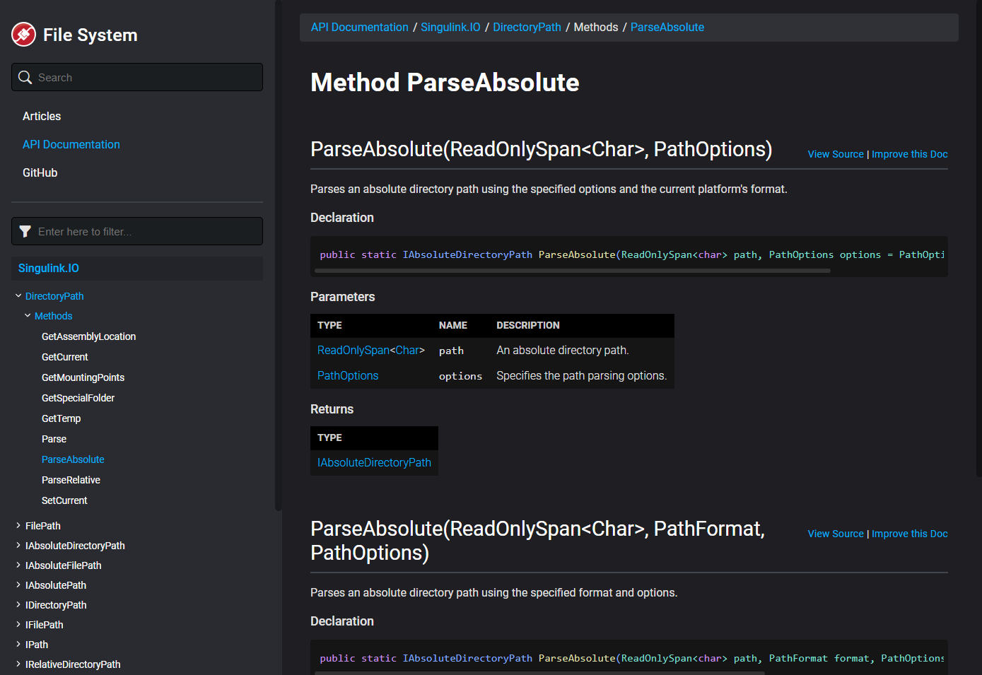Open the Articles menu item

[x=42, y=116]
